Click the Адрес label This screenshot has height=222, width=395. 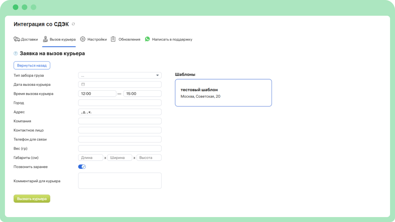[19, 112]
